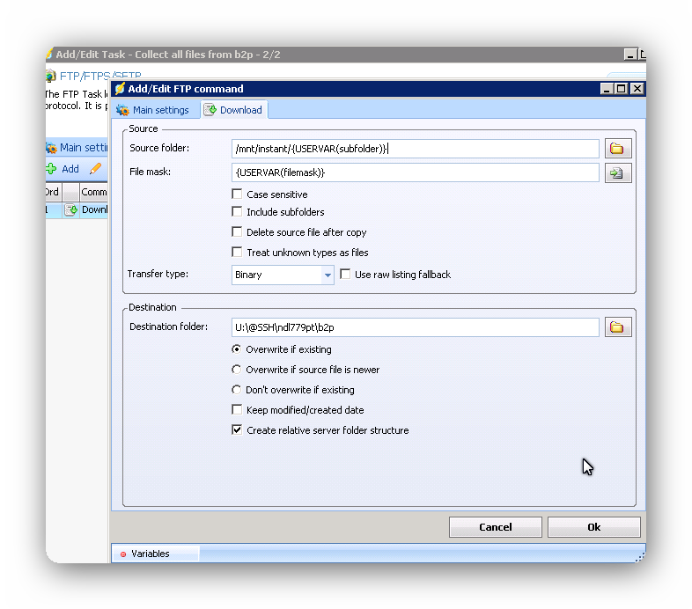Click into the Destination folder text field
The image size is (692, 609).
(415, 327)
